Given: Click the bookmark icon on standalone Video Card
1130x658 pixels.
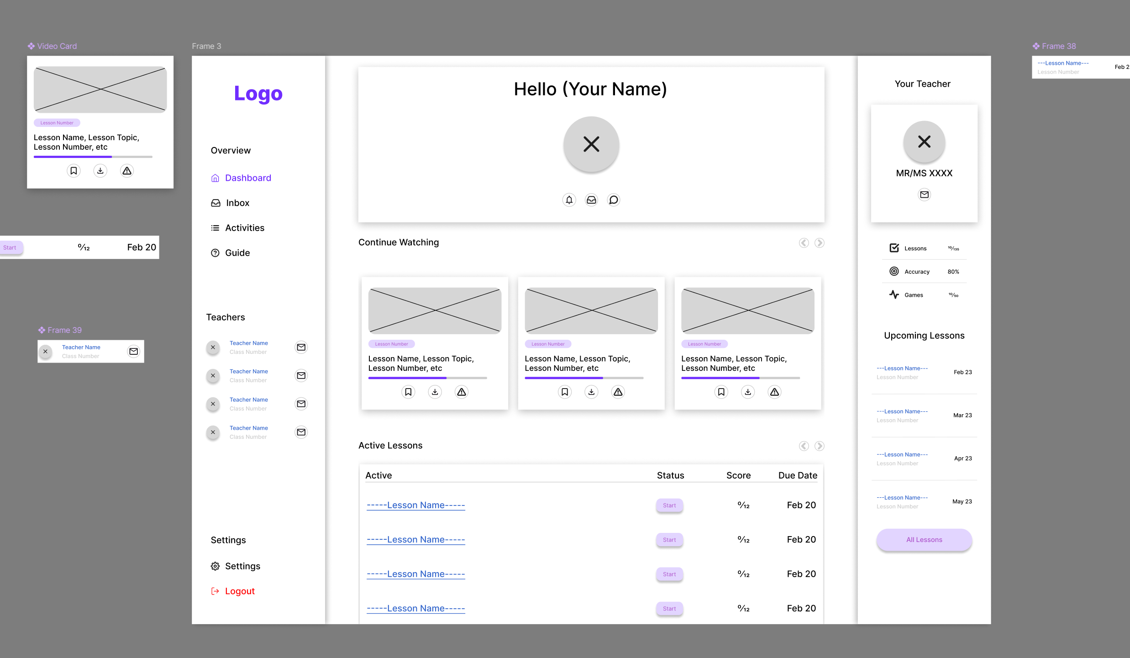Looking at the screenshot, I should (74, 171).
